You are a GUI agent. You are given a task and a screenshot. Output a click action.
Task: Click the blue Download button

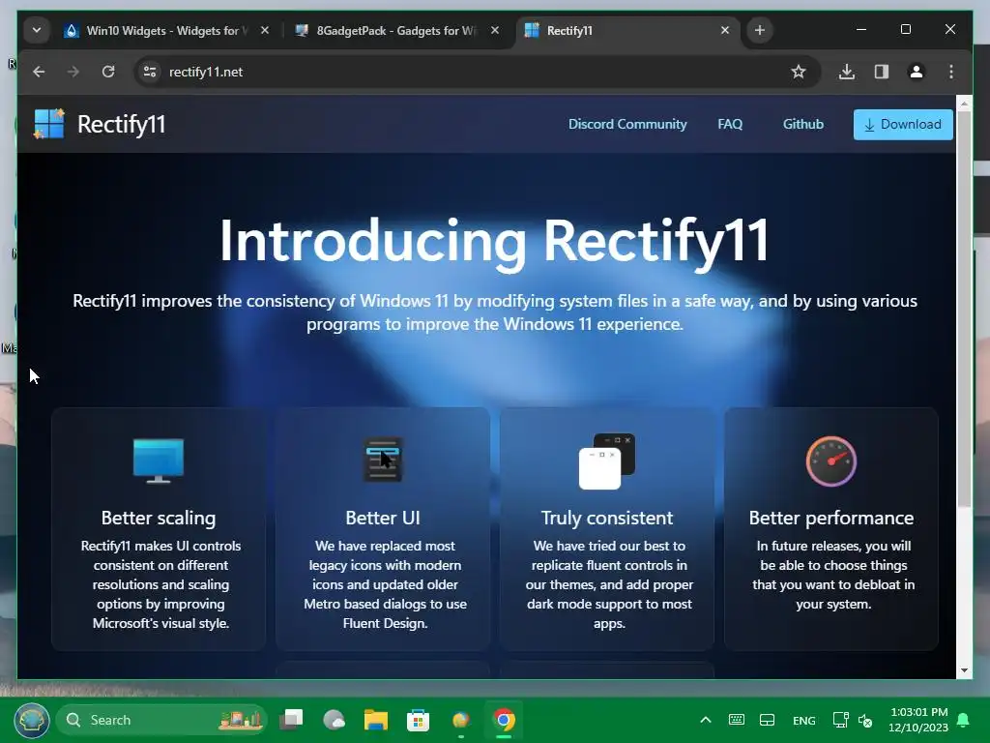pos(903,125)
